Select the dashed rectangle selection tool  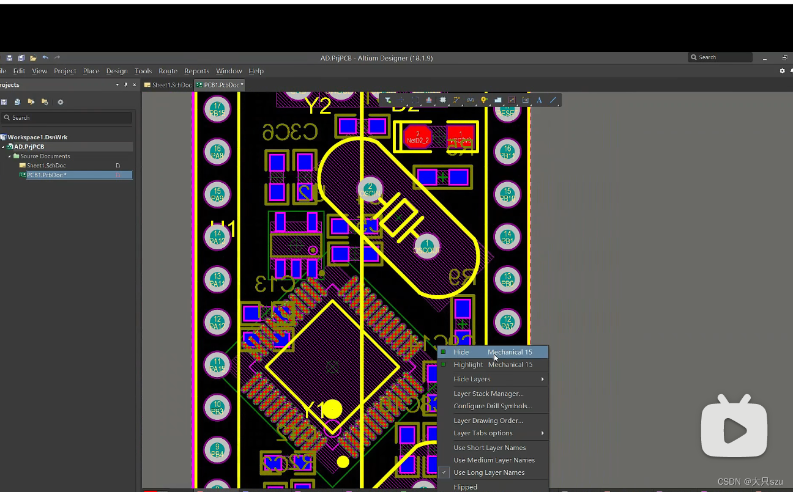pyautogui.click(x=415, y=100)
